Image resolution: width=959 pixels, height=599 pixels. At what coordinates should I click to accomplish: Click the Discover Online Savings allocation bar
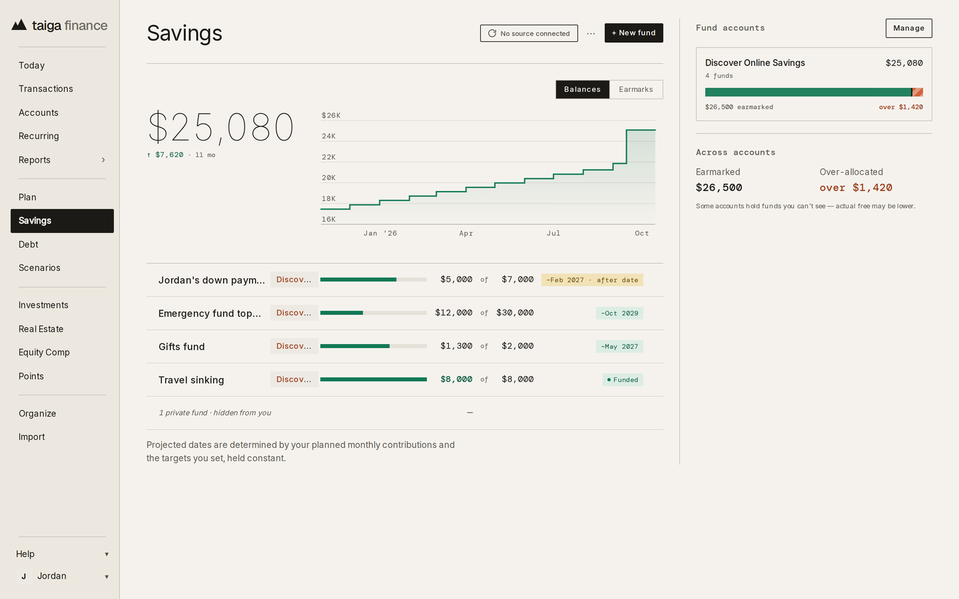pos(814,93)
